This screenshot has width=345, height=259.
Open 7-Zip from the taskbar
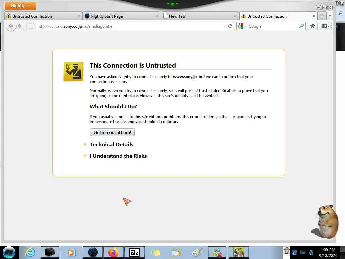click(134, 252)
